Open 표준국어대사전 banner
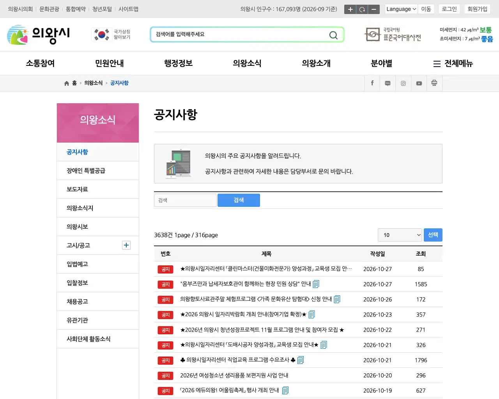 click(393, 35)
